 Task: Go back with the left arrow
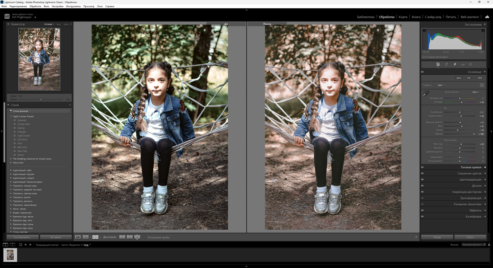tap(25, 245)
